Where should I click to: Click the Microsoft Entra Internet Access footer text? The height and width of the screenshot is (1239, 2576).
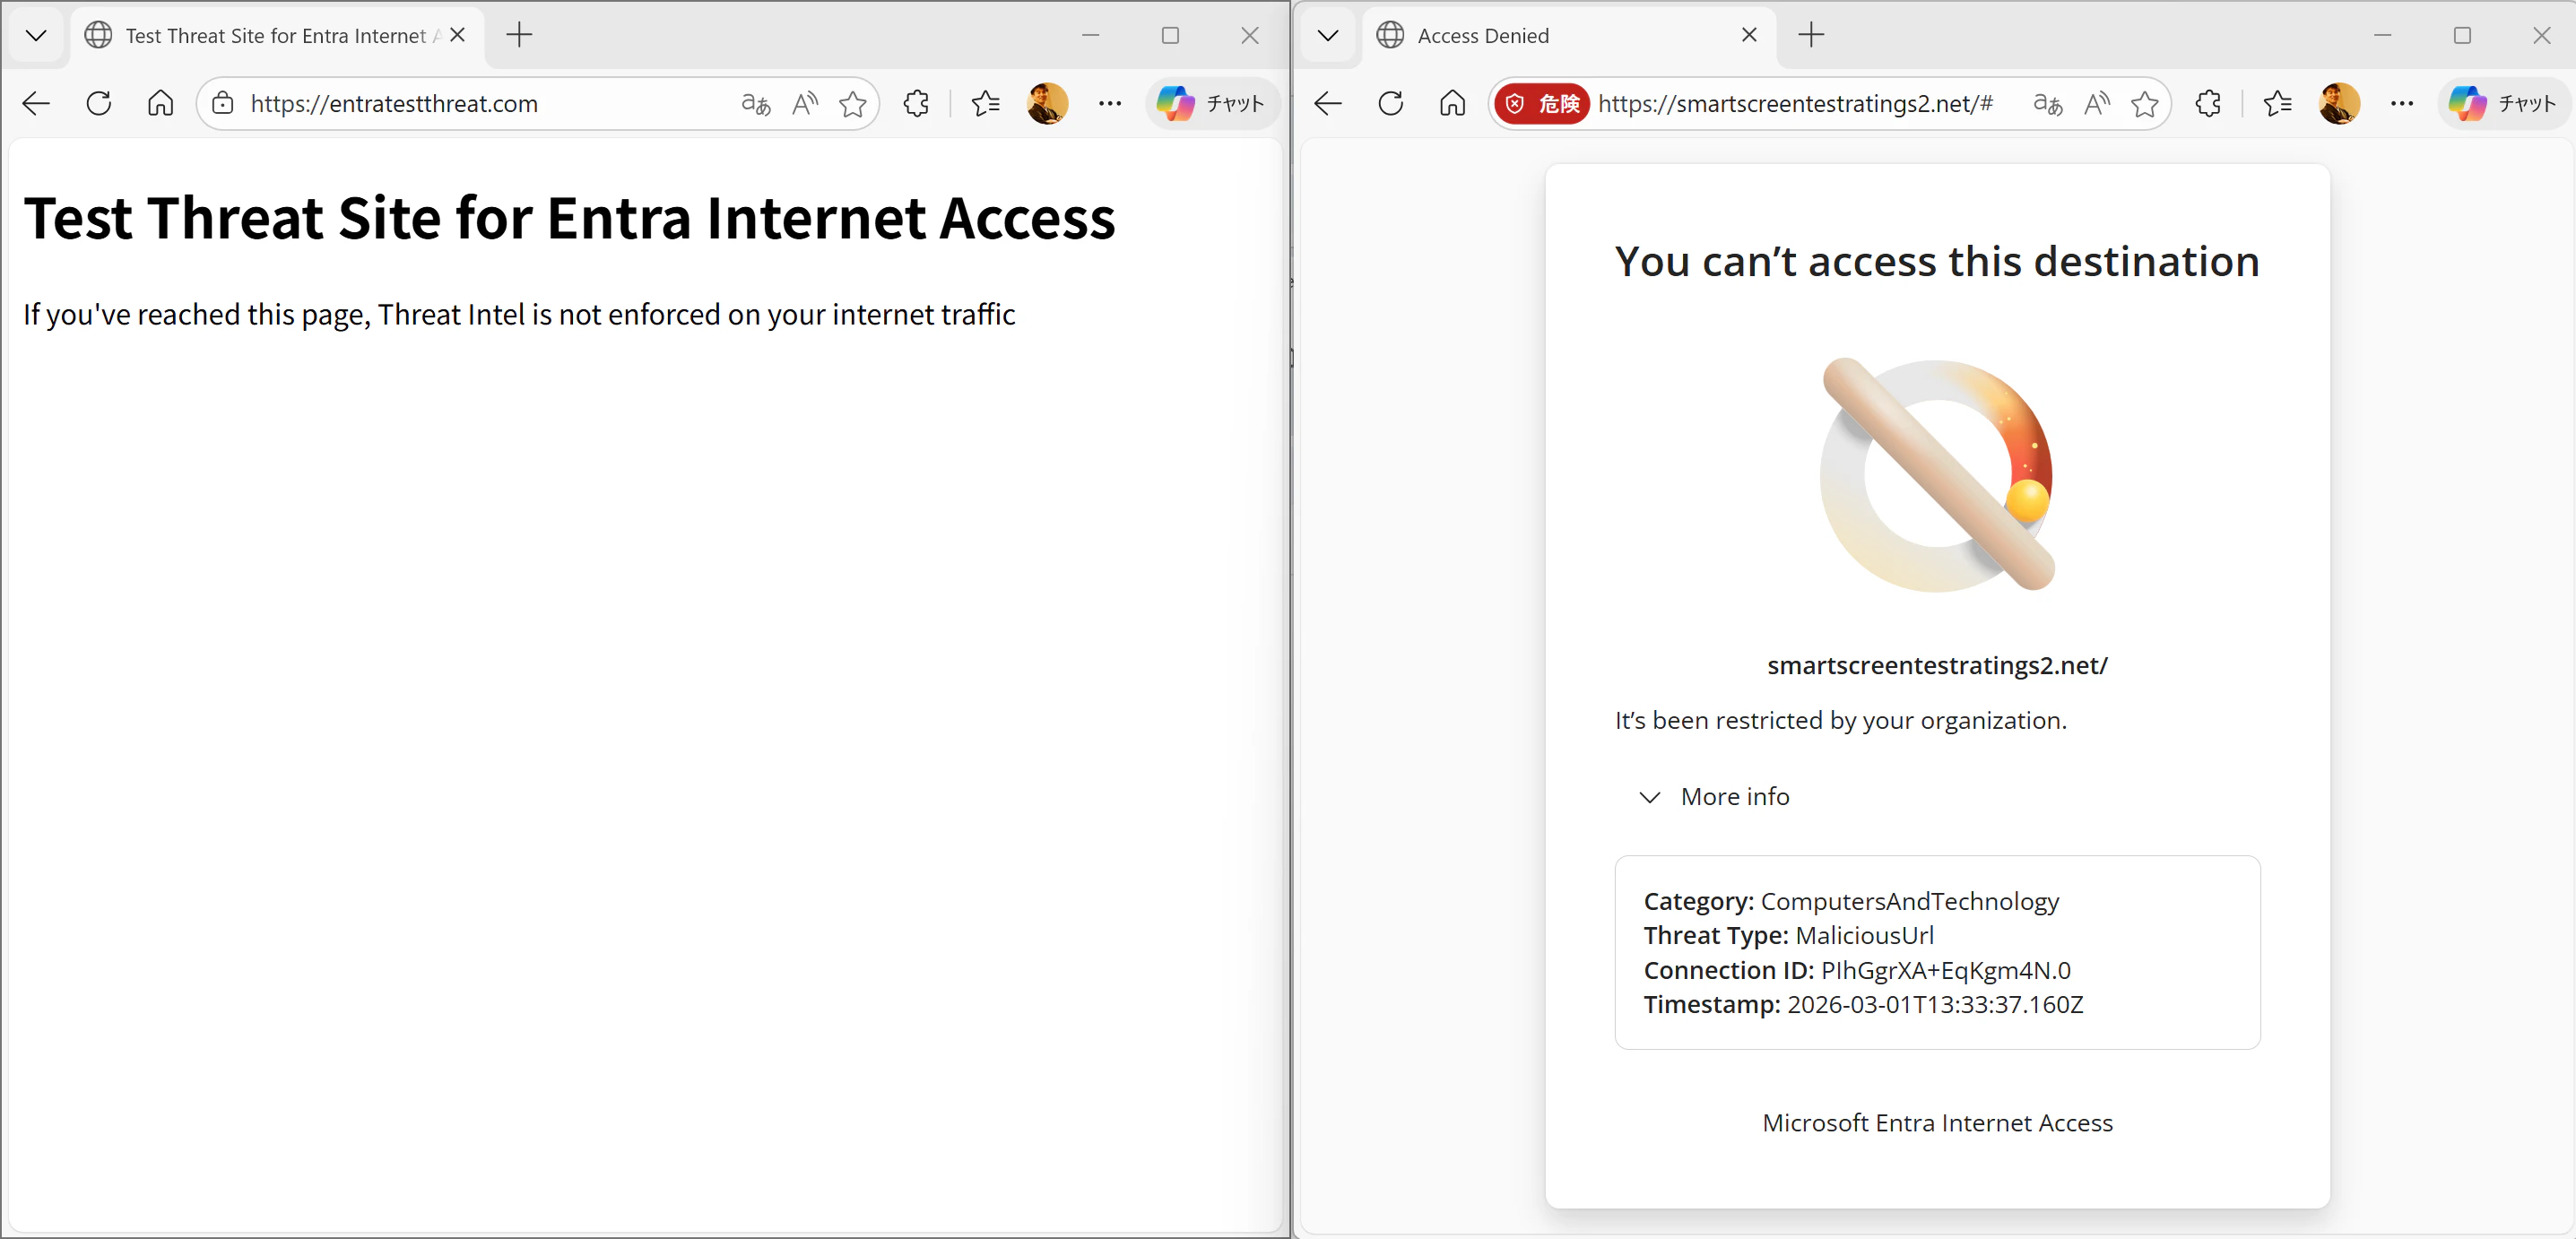pos(1937,1123)
